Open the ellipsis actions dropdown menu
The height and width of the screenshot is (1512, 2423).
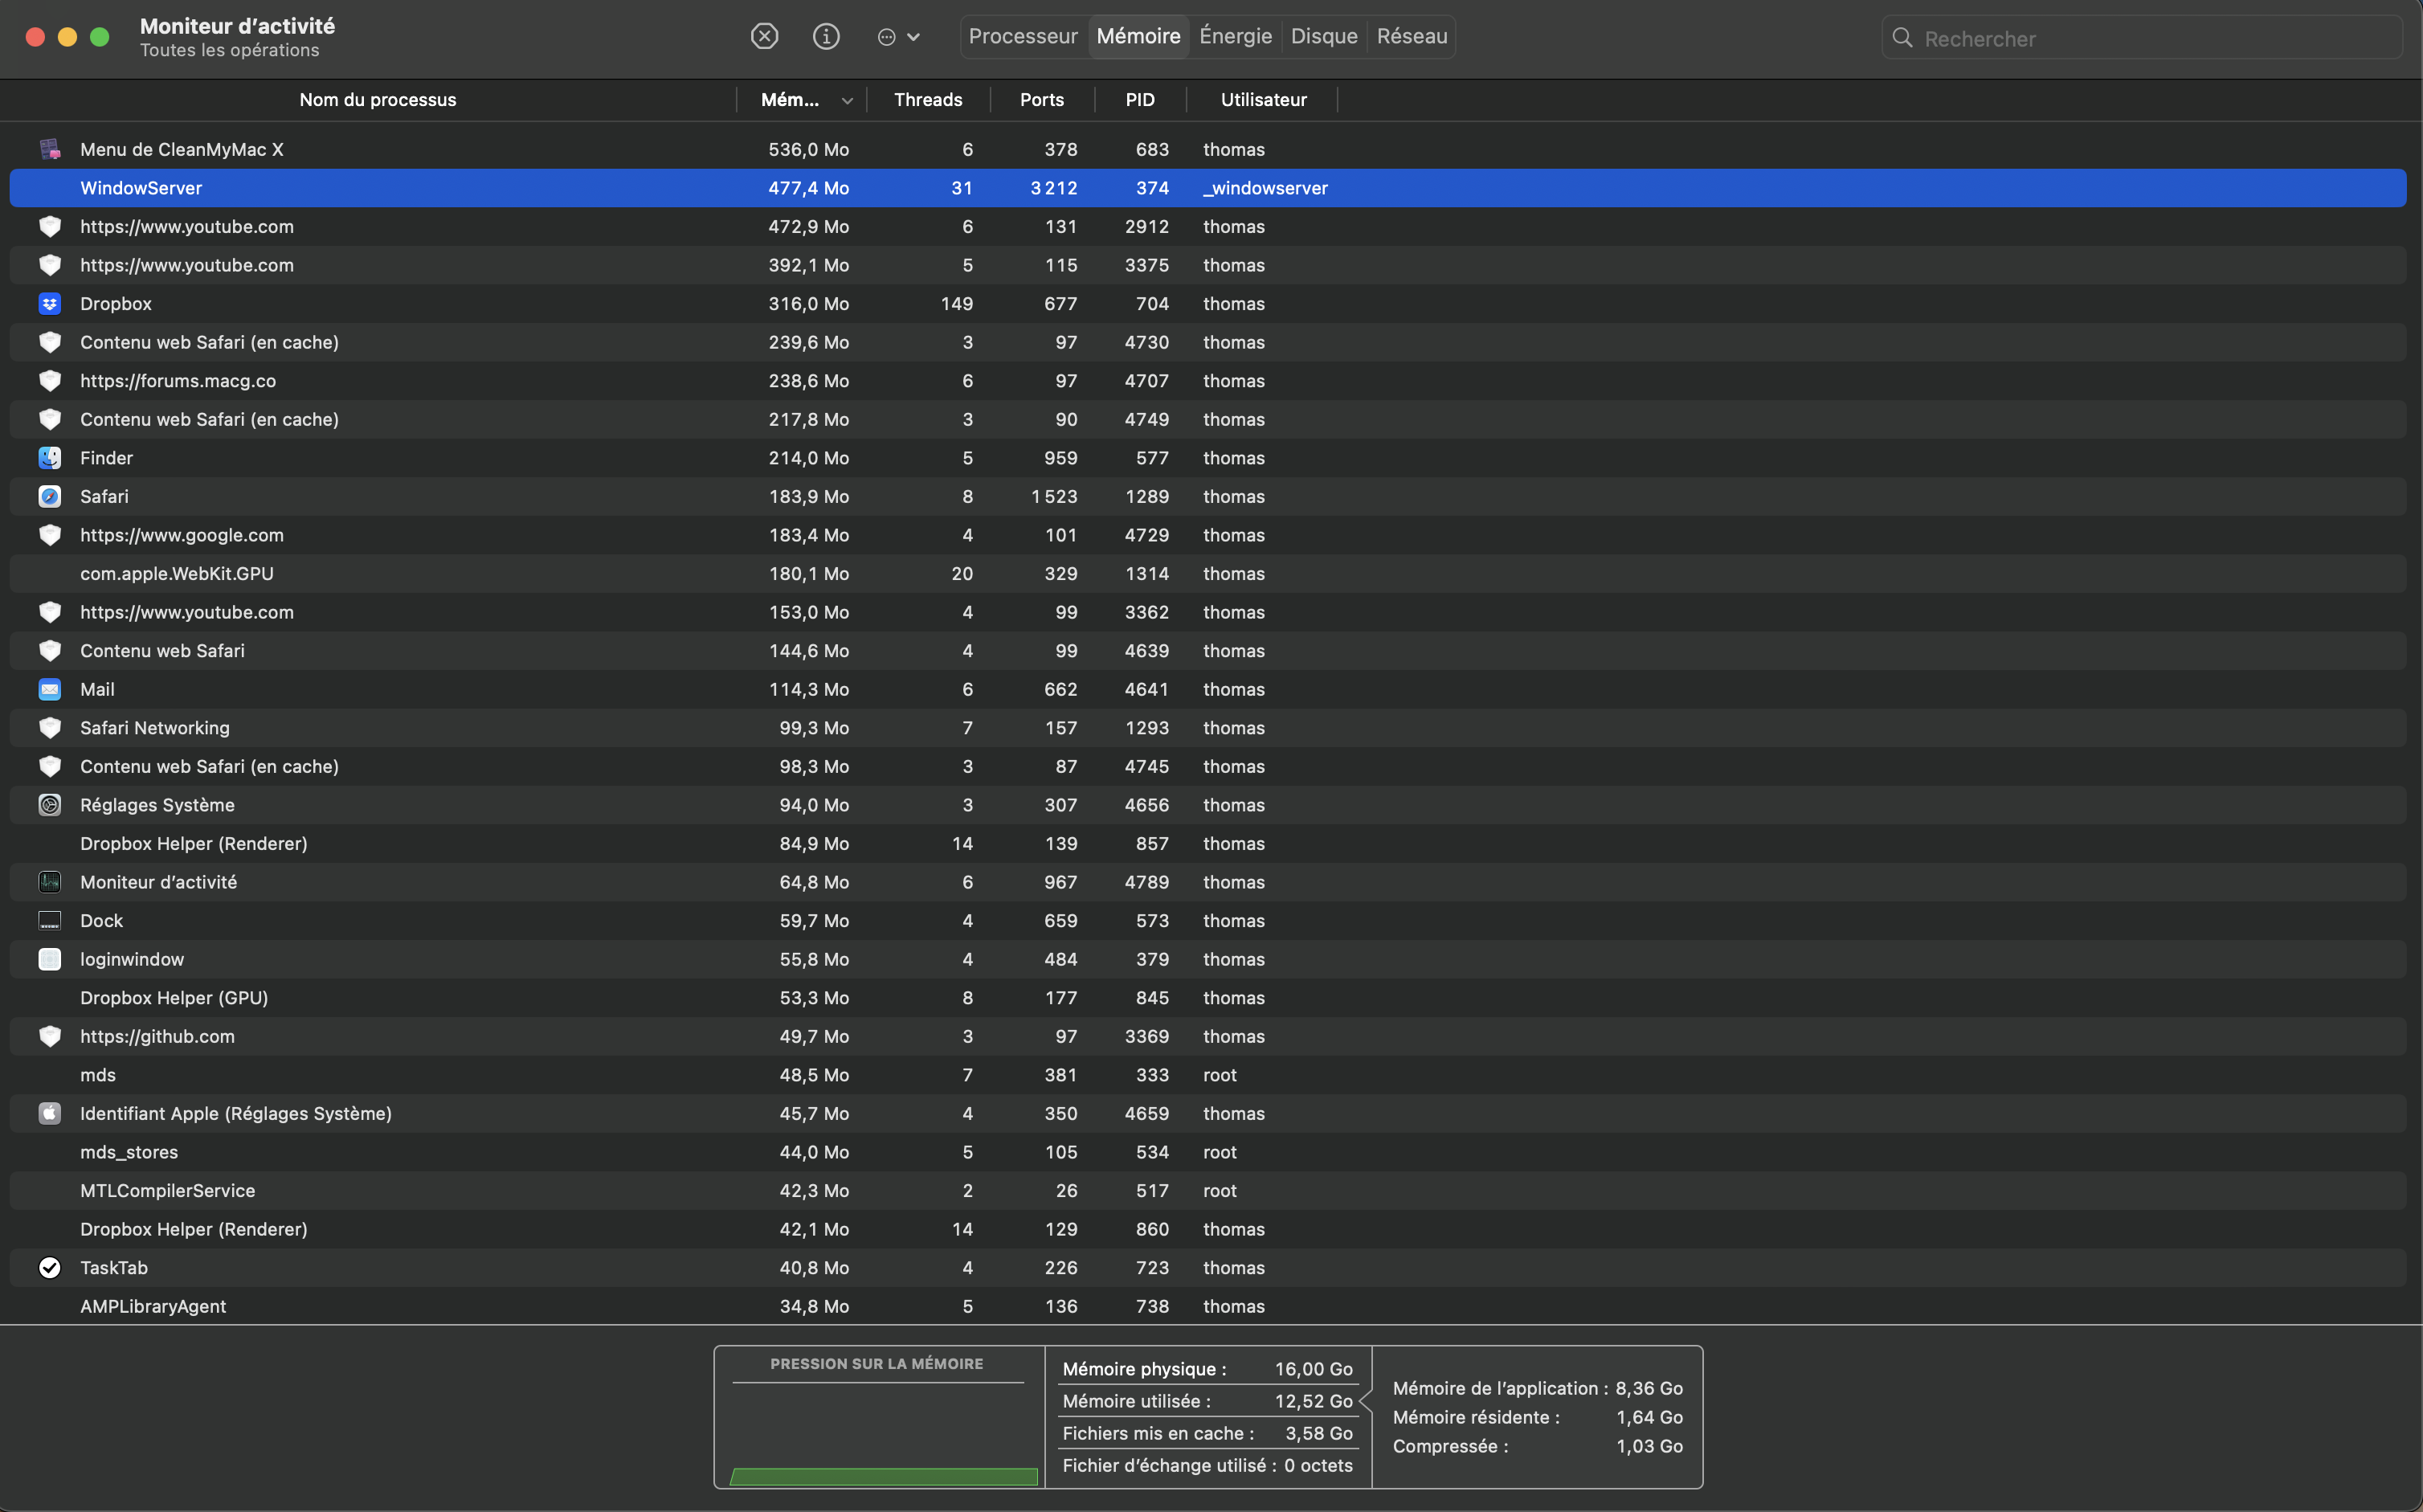point(897,37)
